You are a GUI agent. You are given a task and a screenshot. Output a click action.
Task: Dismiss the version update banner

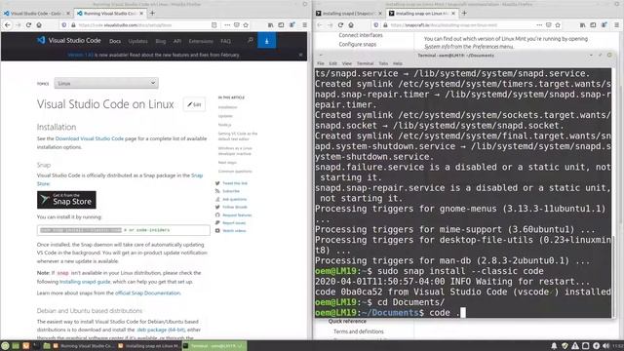click(301, 55)
